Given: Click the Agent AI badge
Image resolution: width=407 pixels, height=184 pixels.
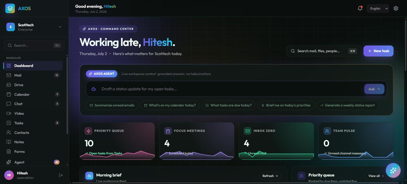Looking at the screenshot, I should [57, 162].
